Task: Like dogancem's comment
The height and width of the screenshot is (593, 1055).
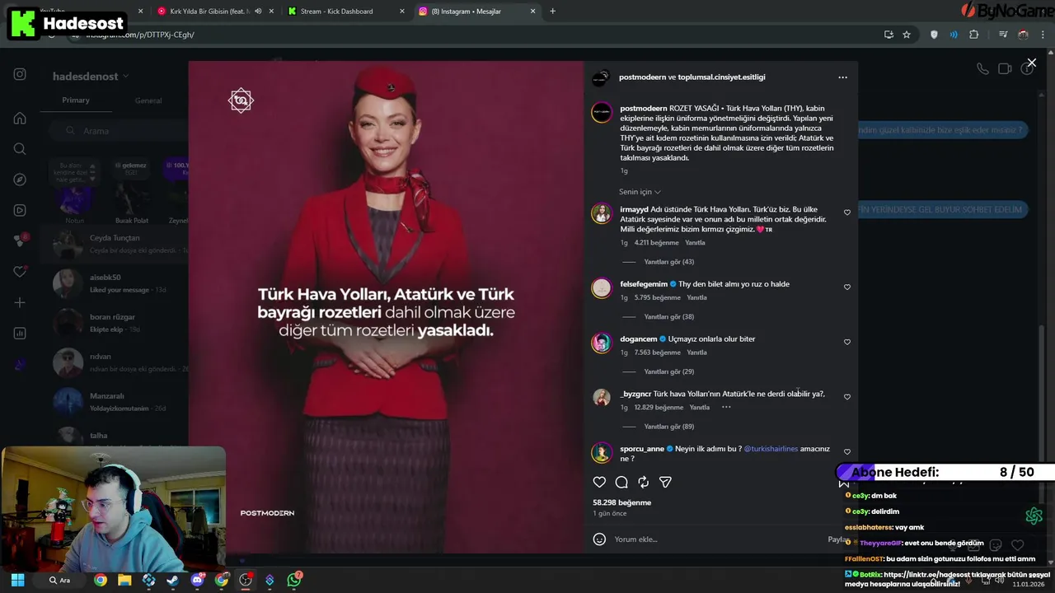Action: [x=846, y=342]
